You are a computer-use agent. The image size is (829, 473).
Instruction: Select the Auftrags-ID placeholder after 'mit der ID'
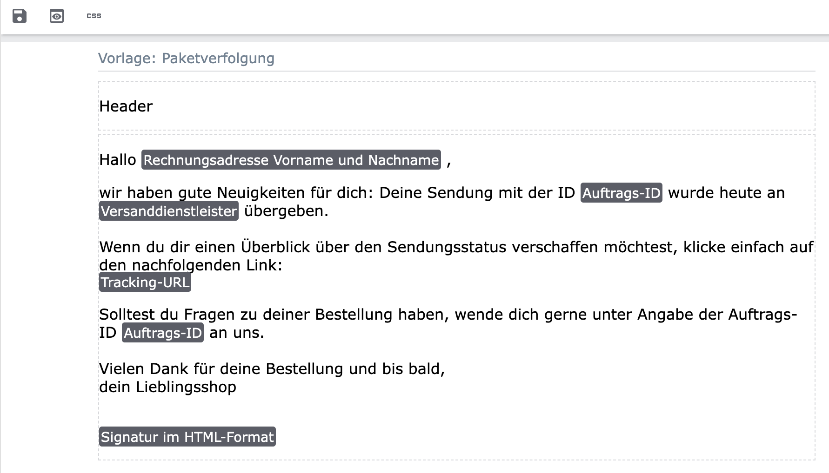pos(621,193)
